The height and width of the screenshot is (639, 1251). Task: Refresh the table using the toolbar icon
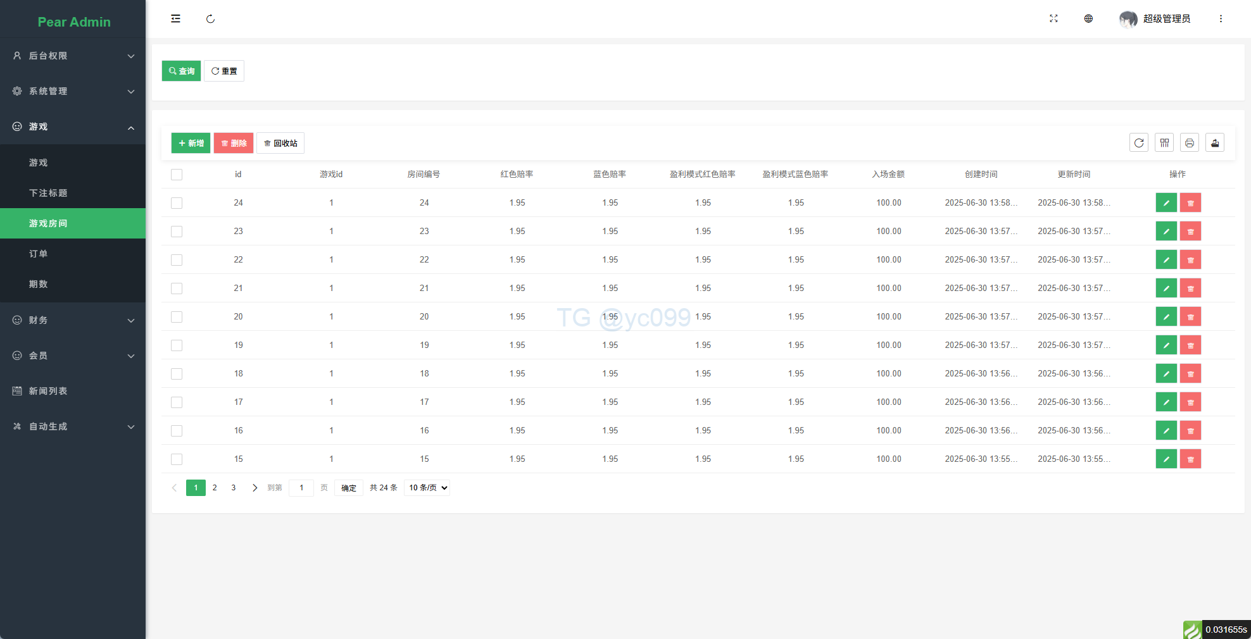click(1138, 143)
